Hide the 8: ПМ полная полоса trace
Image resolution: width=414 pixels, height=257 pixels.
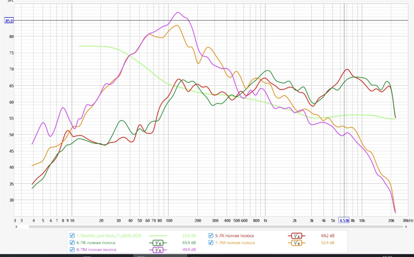tap(72, 250)
